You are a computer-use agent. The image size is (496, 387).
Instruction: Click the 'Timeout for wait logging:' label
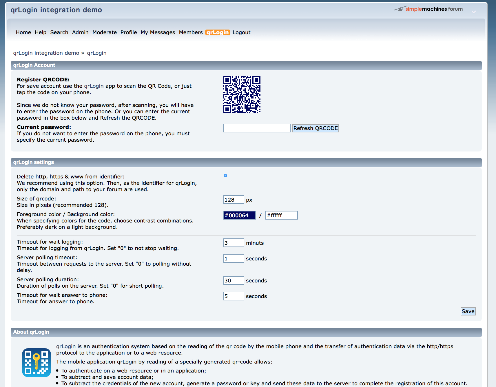pos(50,242)
